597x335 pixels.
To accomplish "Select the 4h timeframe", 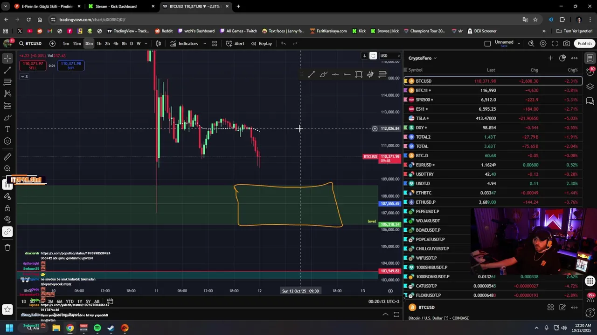I will tap(116, 43).
